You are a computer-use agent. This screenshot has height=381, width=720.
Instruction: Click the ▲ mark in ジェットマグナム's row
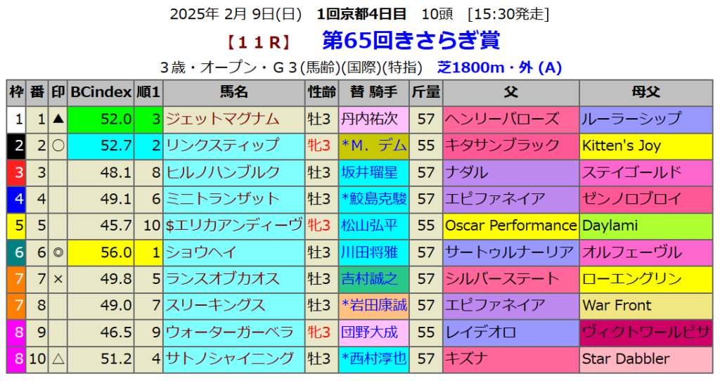click(x=58, y=119)
